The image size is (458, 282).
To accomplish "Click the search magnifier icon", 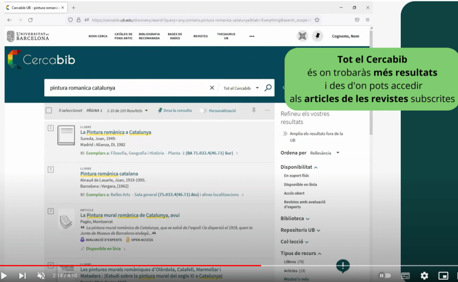I will click(268, 88).
